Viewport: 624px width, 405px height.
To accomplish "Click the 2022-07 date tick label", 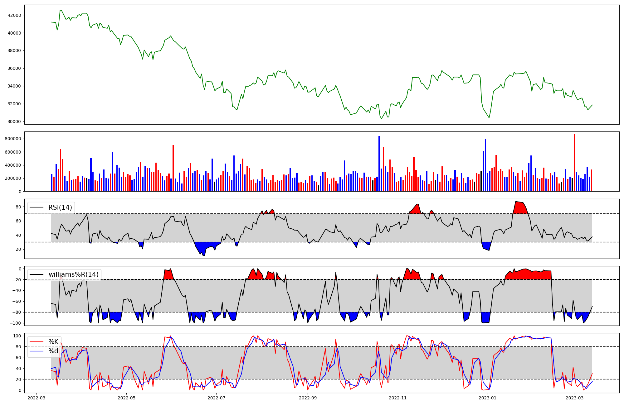I will [216, 398].
